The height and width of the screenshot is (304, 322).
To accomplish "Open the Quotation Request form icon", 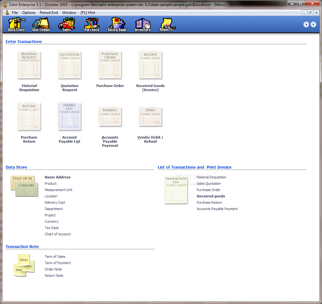I will coord(70,65).
